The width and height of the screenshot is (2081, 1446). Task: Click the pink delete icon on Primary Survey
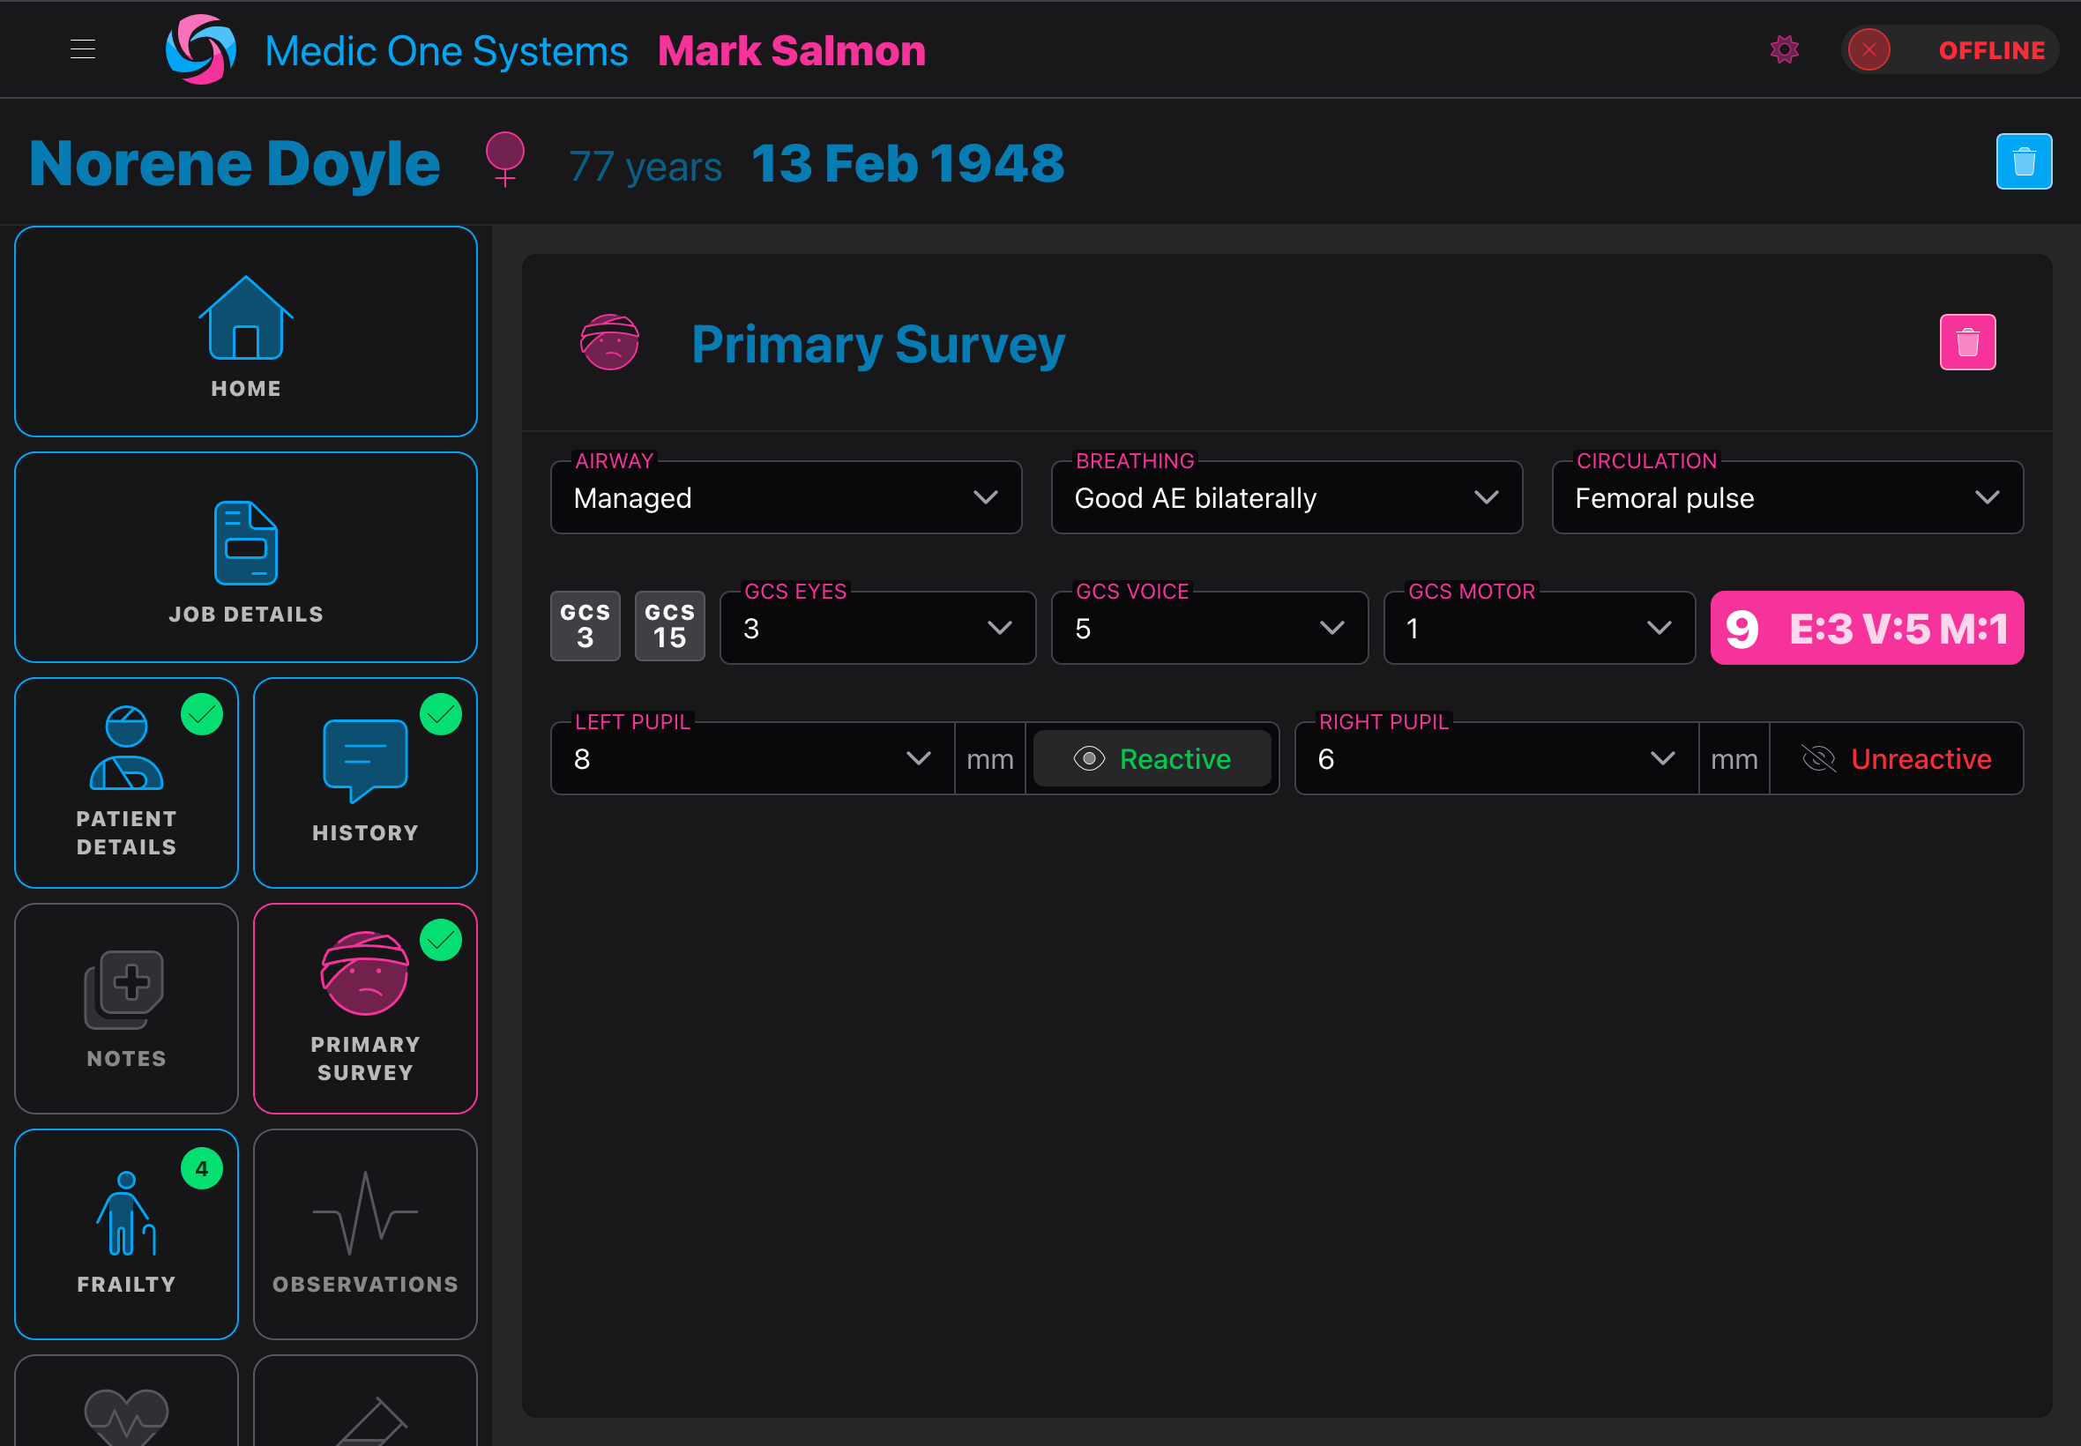(1967, 341)
